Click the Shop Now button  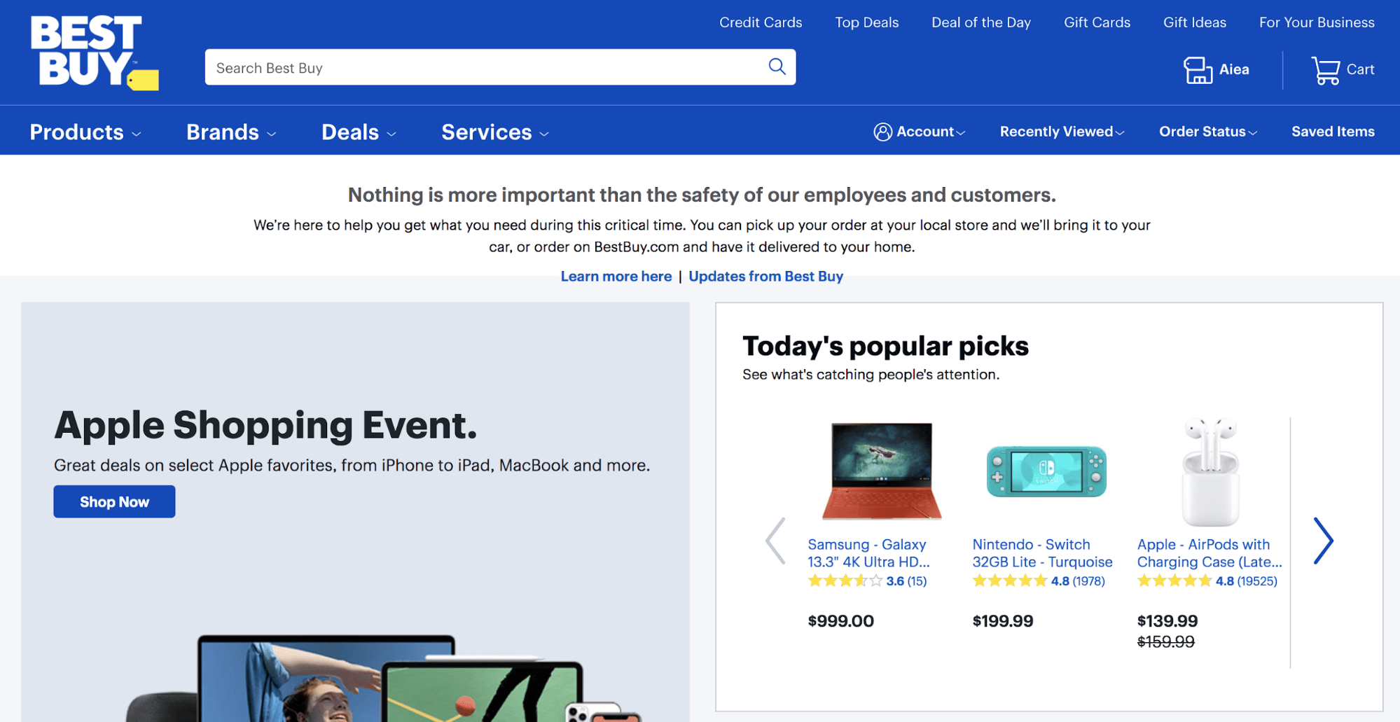point(114,501)
